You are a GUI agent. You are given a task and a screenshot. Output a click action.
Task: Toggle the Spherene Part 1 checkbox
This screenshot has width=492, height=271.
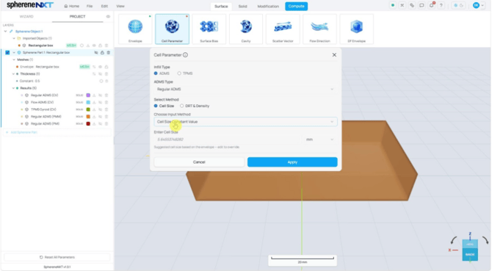tap(7, 53)
